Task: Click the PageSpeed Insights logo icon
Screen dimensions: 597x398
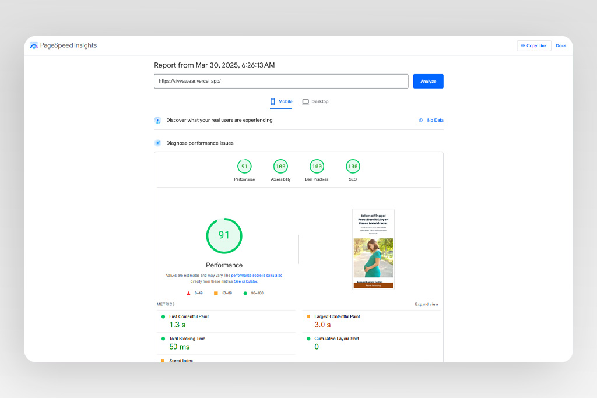Action: 34,45
